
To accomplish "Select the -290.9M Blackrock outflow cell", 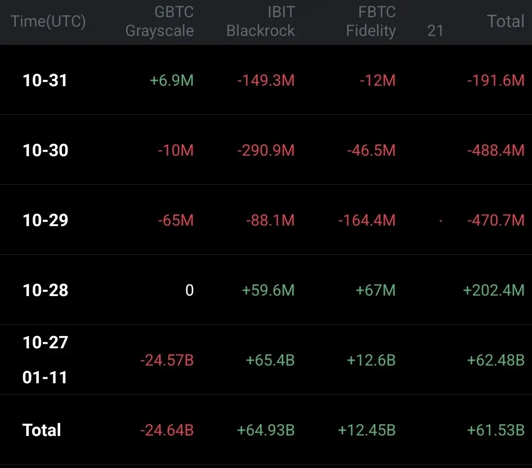I will [266, 150].
